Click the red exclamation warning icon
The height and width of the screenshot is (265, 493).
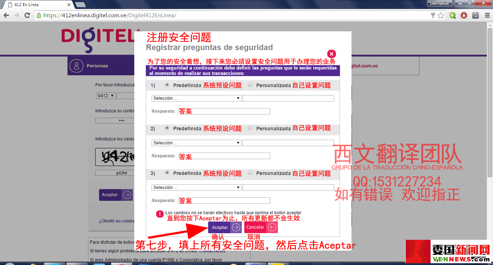160,214
